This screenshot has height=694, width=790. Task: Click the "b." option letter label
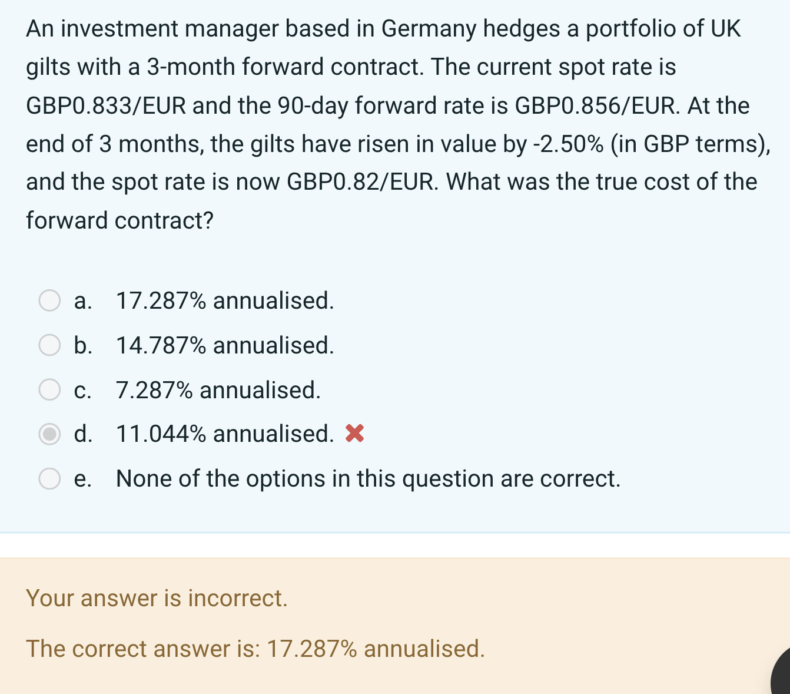click(83, 345)
